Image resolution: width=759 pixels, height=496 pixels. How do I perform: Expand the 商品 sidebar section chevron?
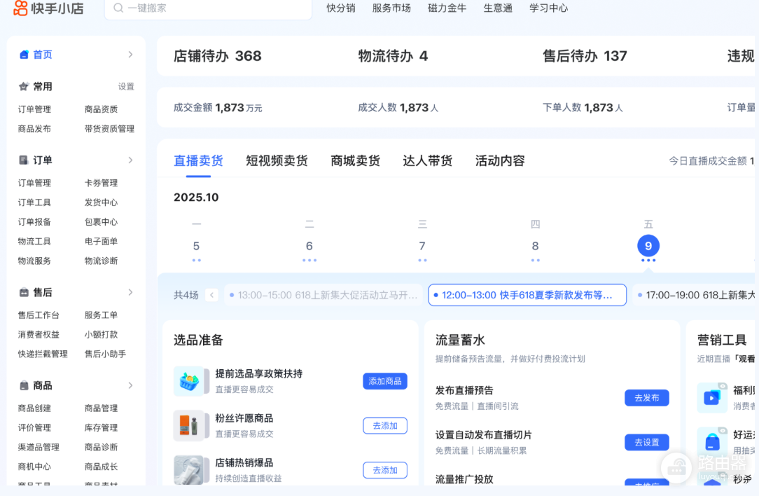click(130, 385)
